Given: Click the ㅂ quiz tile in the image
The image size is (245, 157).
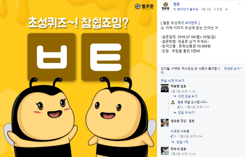Looking at the screenshot, I should (51, 57).
